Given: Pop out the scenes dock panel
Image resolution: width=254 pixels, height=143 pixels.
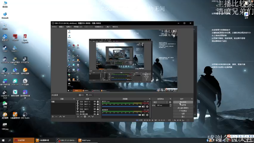Looking at the screenshot, I should tap(74, 99).
